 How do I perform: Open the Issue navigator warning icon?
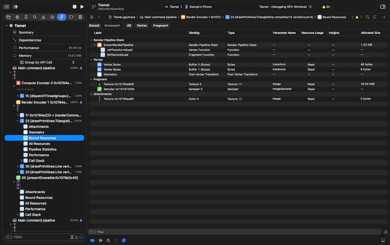tap(43, 17)
